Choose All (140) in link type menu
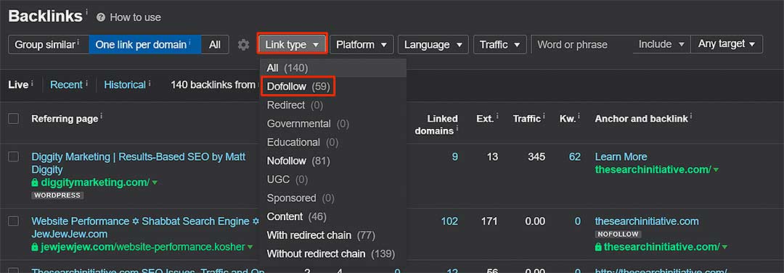The height and width of the screenshot is (273, 784). (x=333, y=68)
